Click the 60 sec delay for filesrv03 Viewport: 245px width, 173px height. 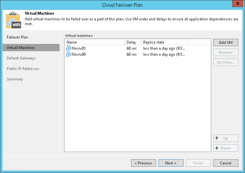point(131,48)
